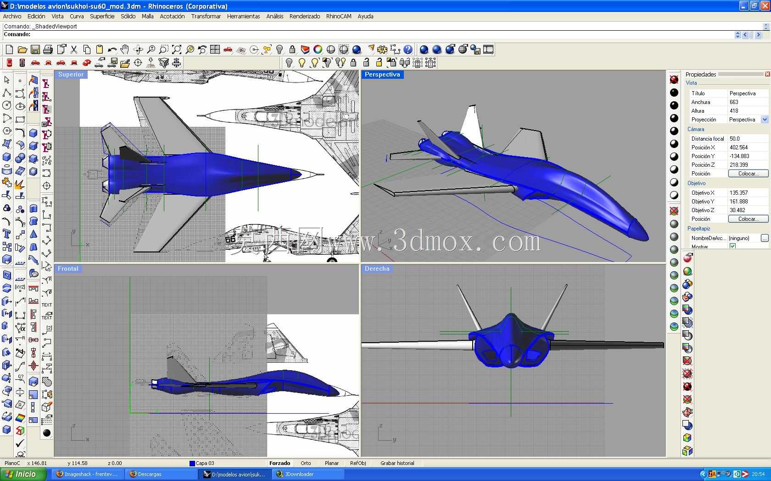Undo the last action via toolbar arrow
Image resolution: width=771 pixels, height=481 pixels.
(x=112, y=49)
